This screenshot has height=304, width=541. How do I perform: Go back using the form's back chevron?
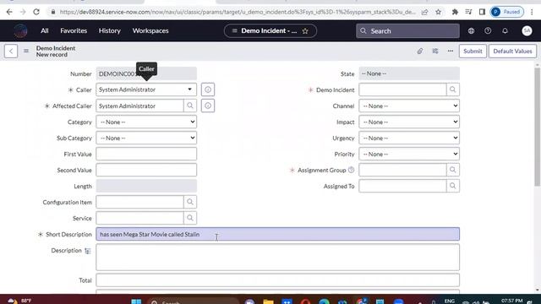click(x=11, y=51)
